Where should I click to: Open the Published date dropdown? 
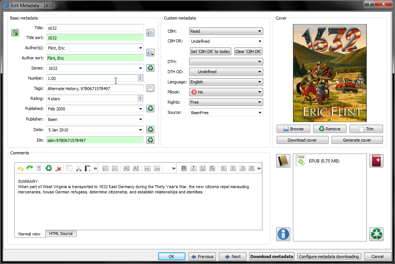[x=140, y=109]
